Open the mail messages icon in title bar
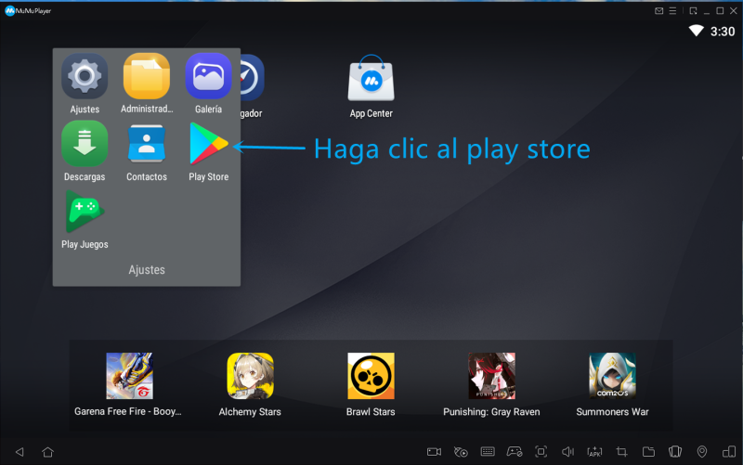Image resolution: width=743 pixels, height=465 pixels. [x=659, y=10]
